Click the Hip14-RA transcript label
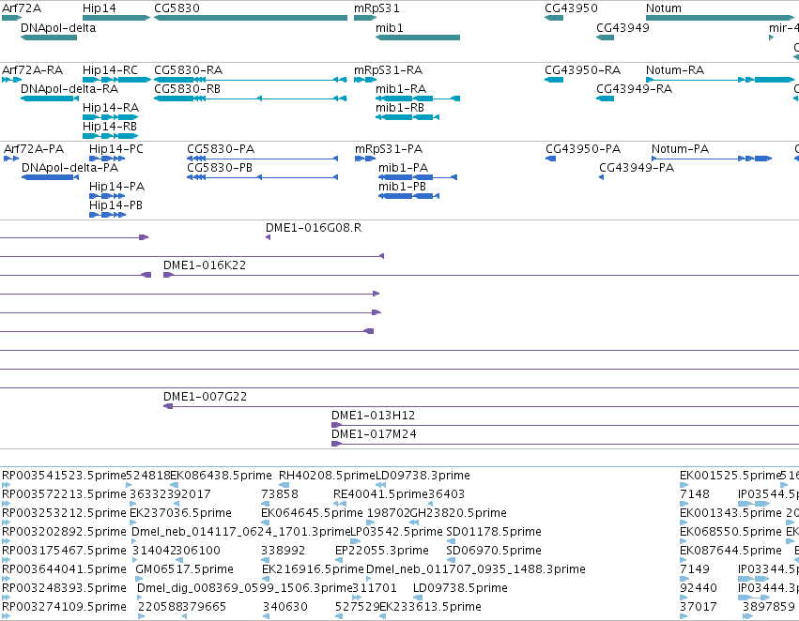Viewport: 799px width, 621px height. (x=111, y=108)
